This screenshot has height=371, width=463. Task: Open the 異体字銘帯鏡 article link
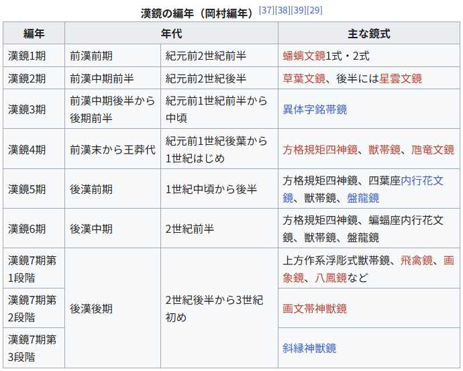(315, 109)
